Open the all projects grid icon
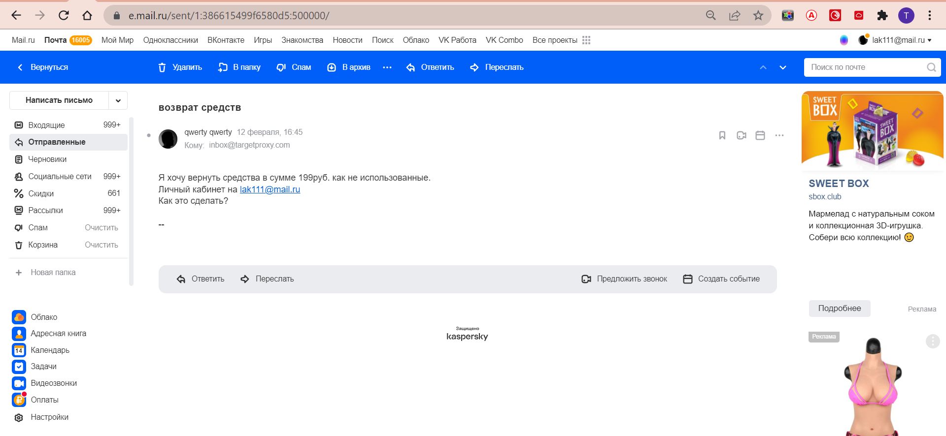 586,40
